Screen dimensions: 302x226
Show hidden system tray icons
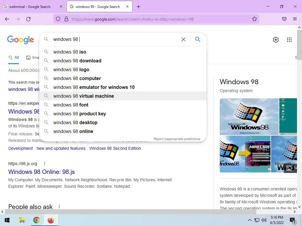250,220
